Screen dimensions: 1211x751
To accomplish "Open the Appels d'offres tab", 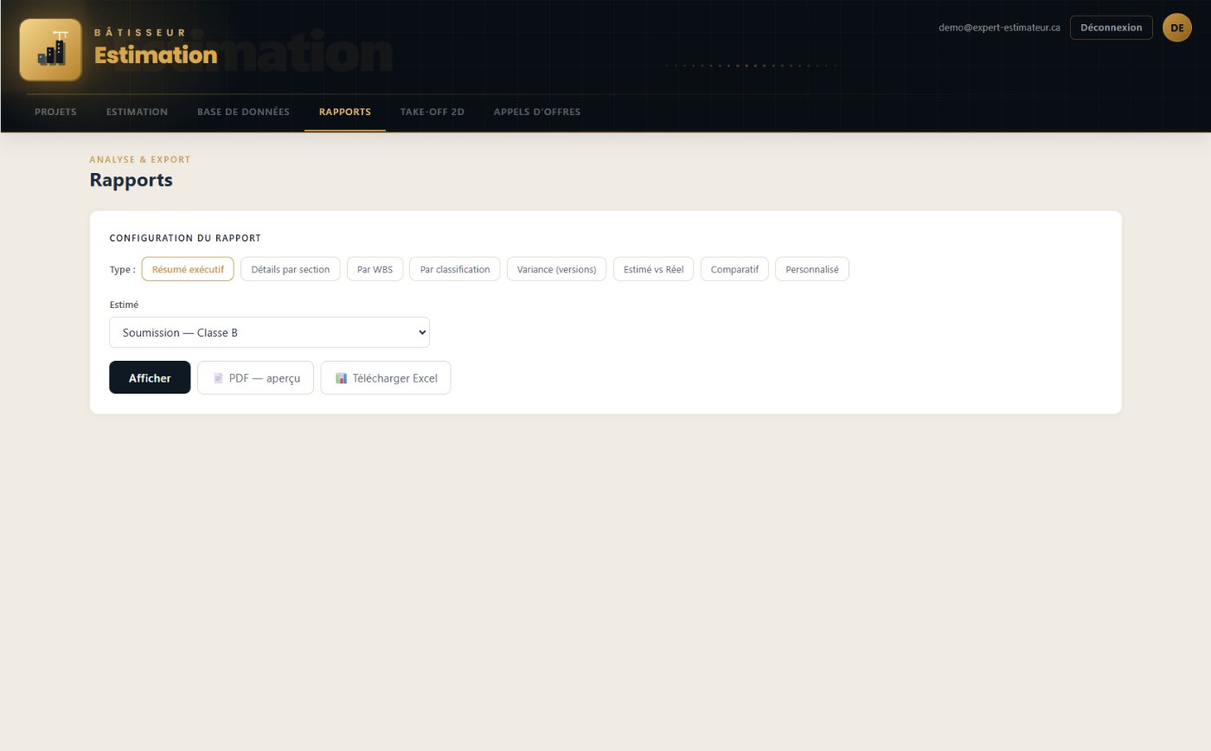I will coord(536,112).
